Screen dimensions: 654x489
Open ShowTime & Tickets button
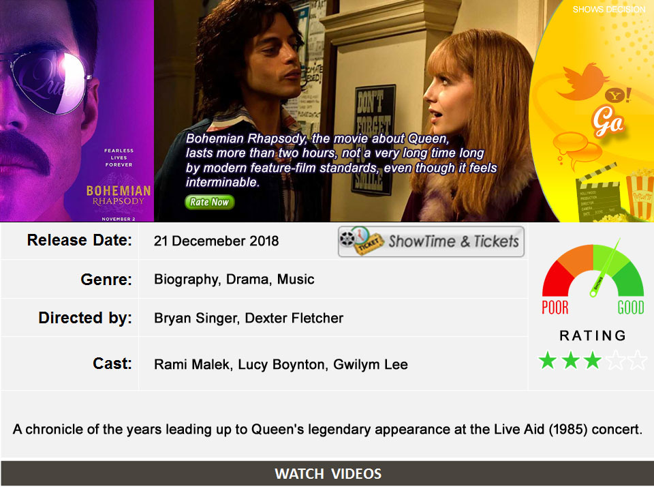click(x=431, y=242)
